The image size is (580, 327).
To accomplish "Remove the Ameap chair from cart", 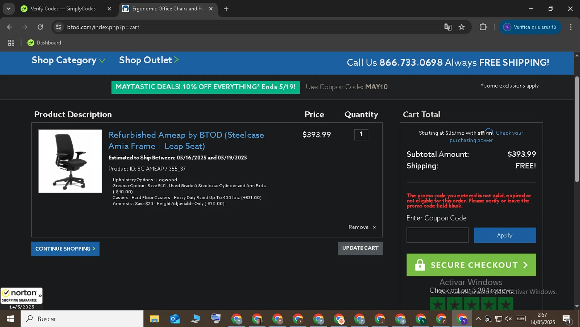I will click(x=362, y=227).
